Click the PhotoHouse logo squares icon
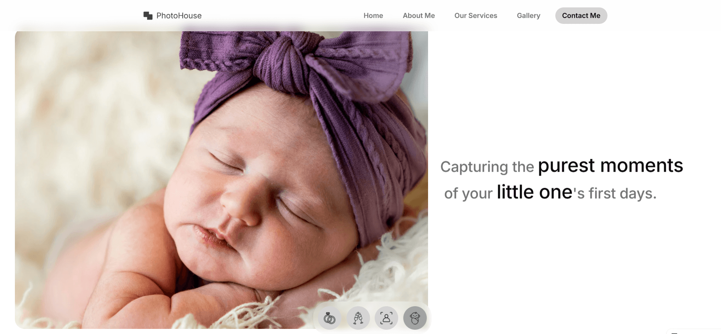Screen dimensions: 721x334 pyautogui.click(x=148, y=16)
